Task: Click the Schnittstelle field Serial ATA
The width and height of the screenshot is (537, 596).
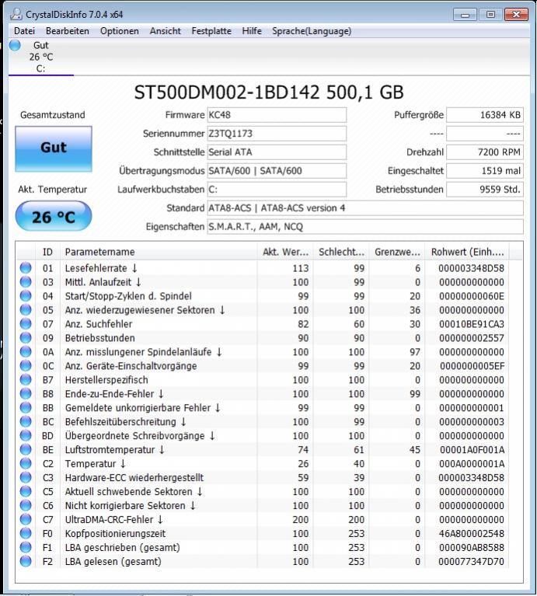Action: click(x=277, y=152)
